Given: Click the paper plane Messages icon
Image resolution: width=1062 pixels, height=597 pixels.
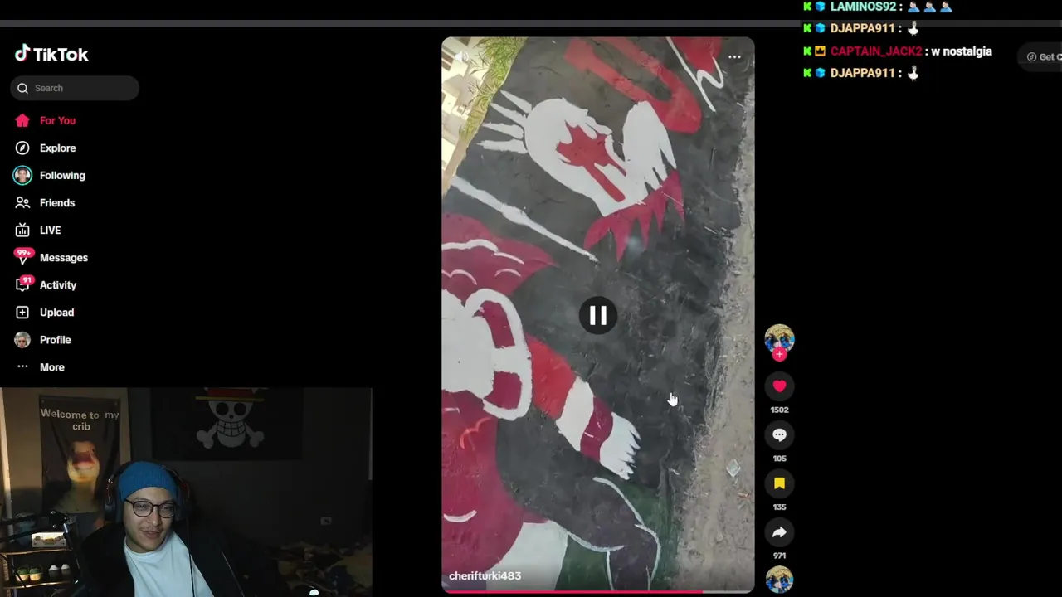Looking at the screenshot, I should [x=22, y=257].
